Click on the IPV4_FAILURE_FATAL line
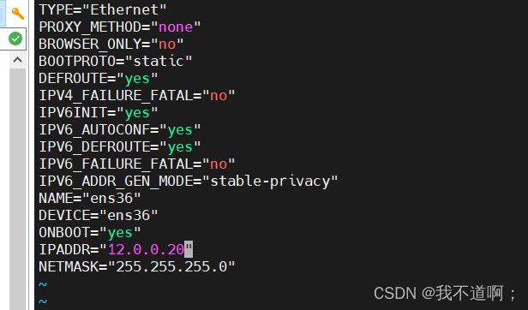The width and height of the screenshot is (528, 310). 137,96
